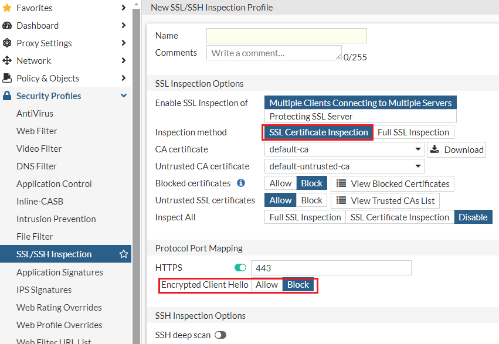This screenshot has width=499, height=344.
Task: Click the Dashboard gauge icon
Action: pos(7,26)
